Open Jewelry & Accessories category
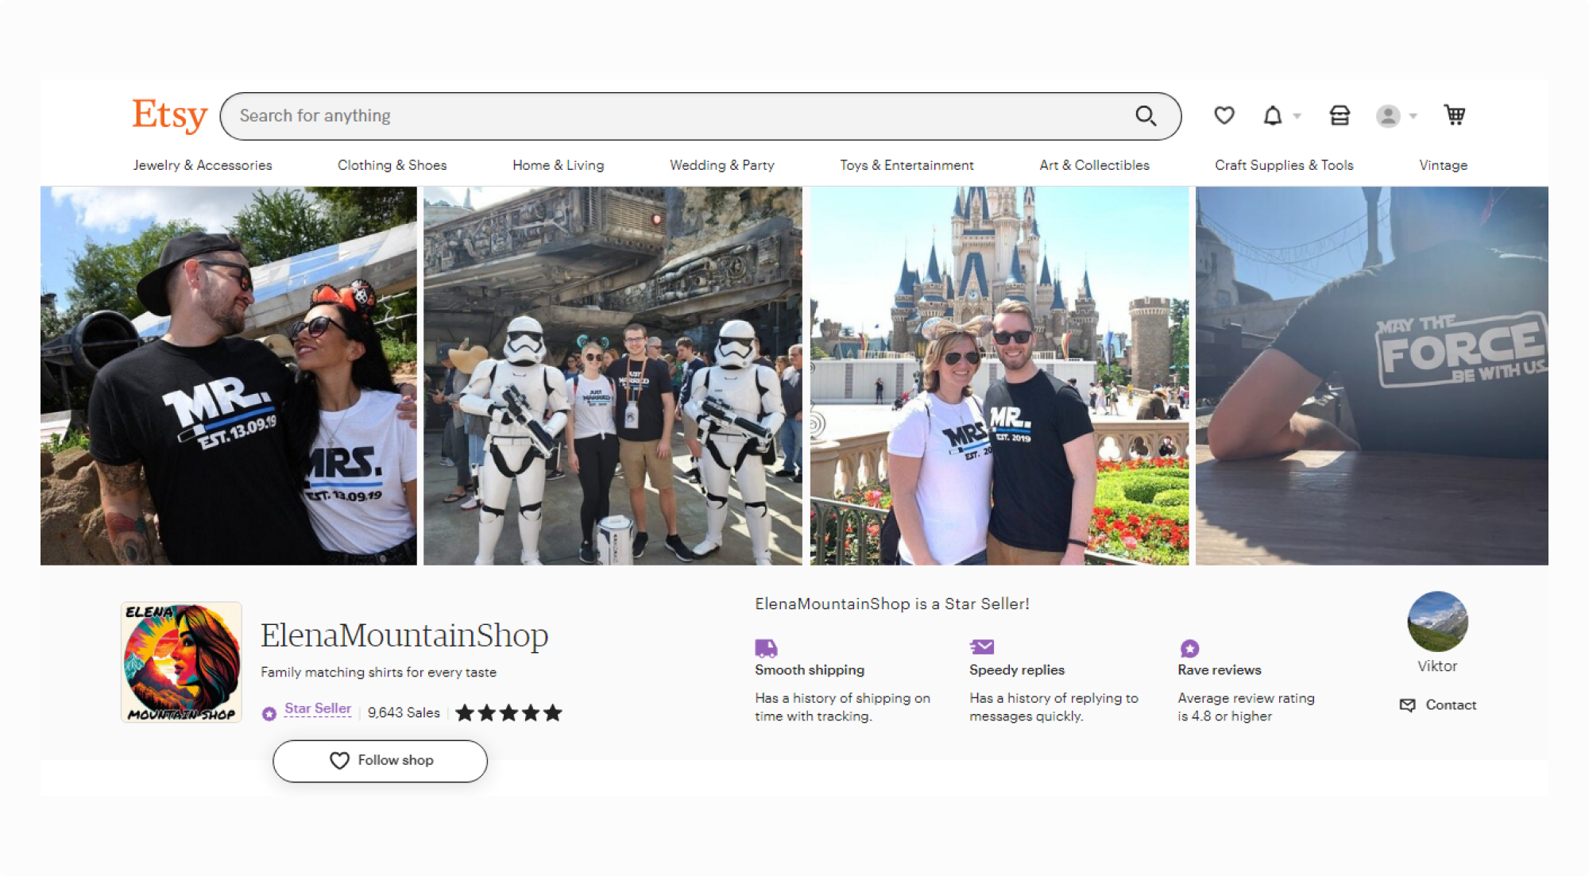 203,165
